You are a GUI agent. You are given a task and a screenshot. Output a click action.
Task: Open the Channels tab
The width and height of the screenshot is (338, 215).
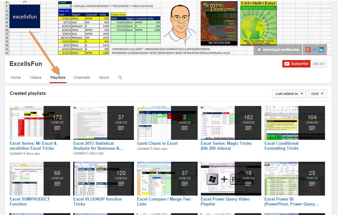(82, 78)
